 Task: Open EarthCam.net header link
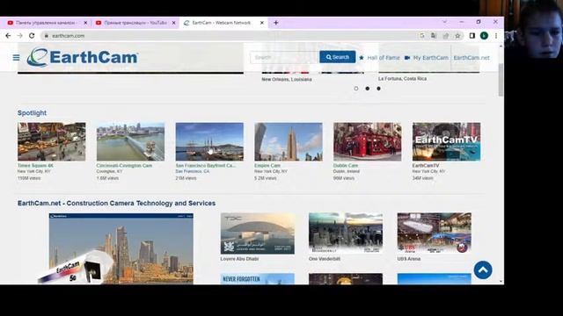472,58
